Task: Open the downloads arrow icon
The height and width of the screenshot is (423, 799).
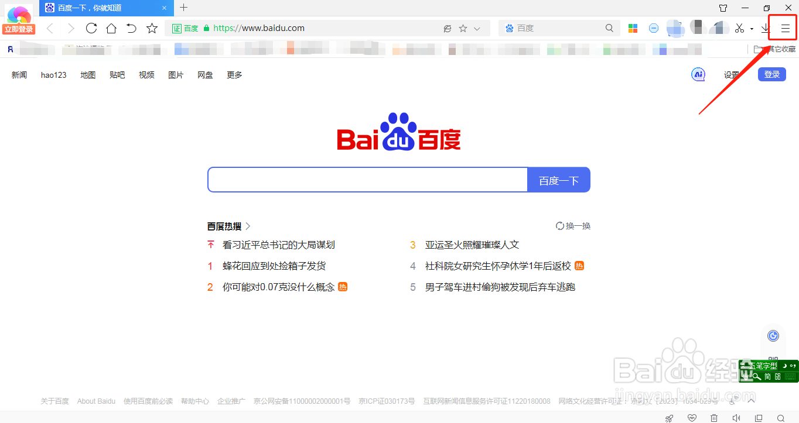Action: [765, 28]
